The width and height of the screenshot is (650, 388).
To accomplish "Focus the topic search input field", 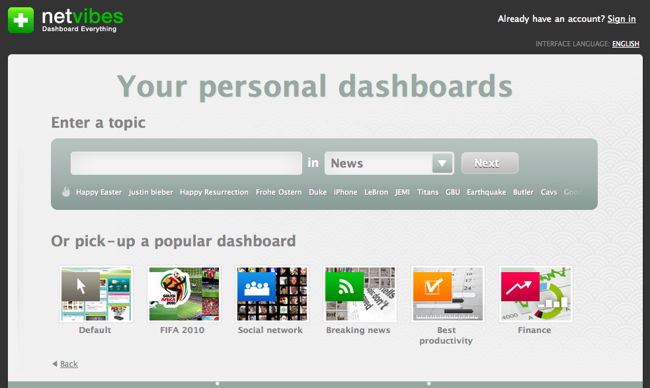I will click(186, 163).
